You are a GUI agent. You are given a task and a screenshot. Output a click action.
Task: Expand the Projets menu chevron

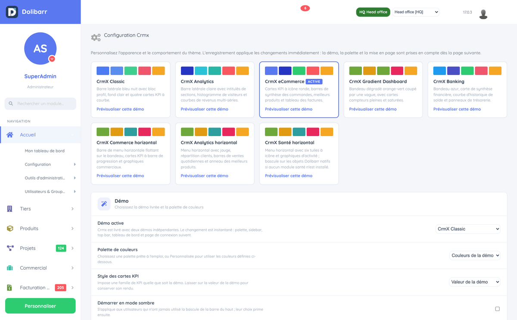72,249
